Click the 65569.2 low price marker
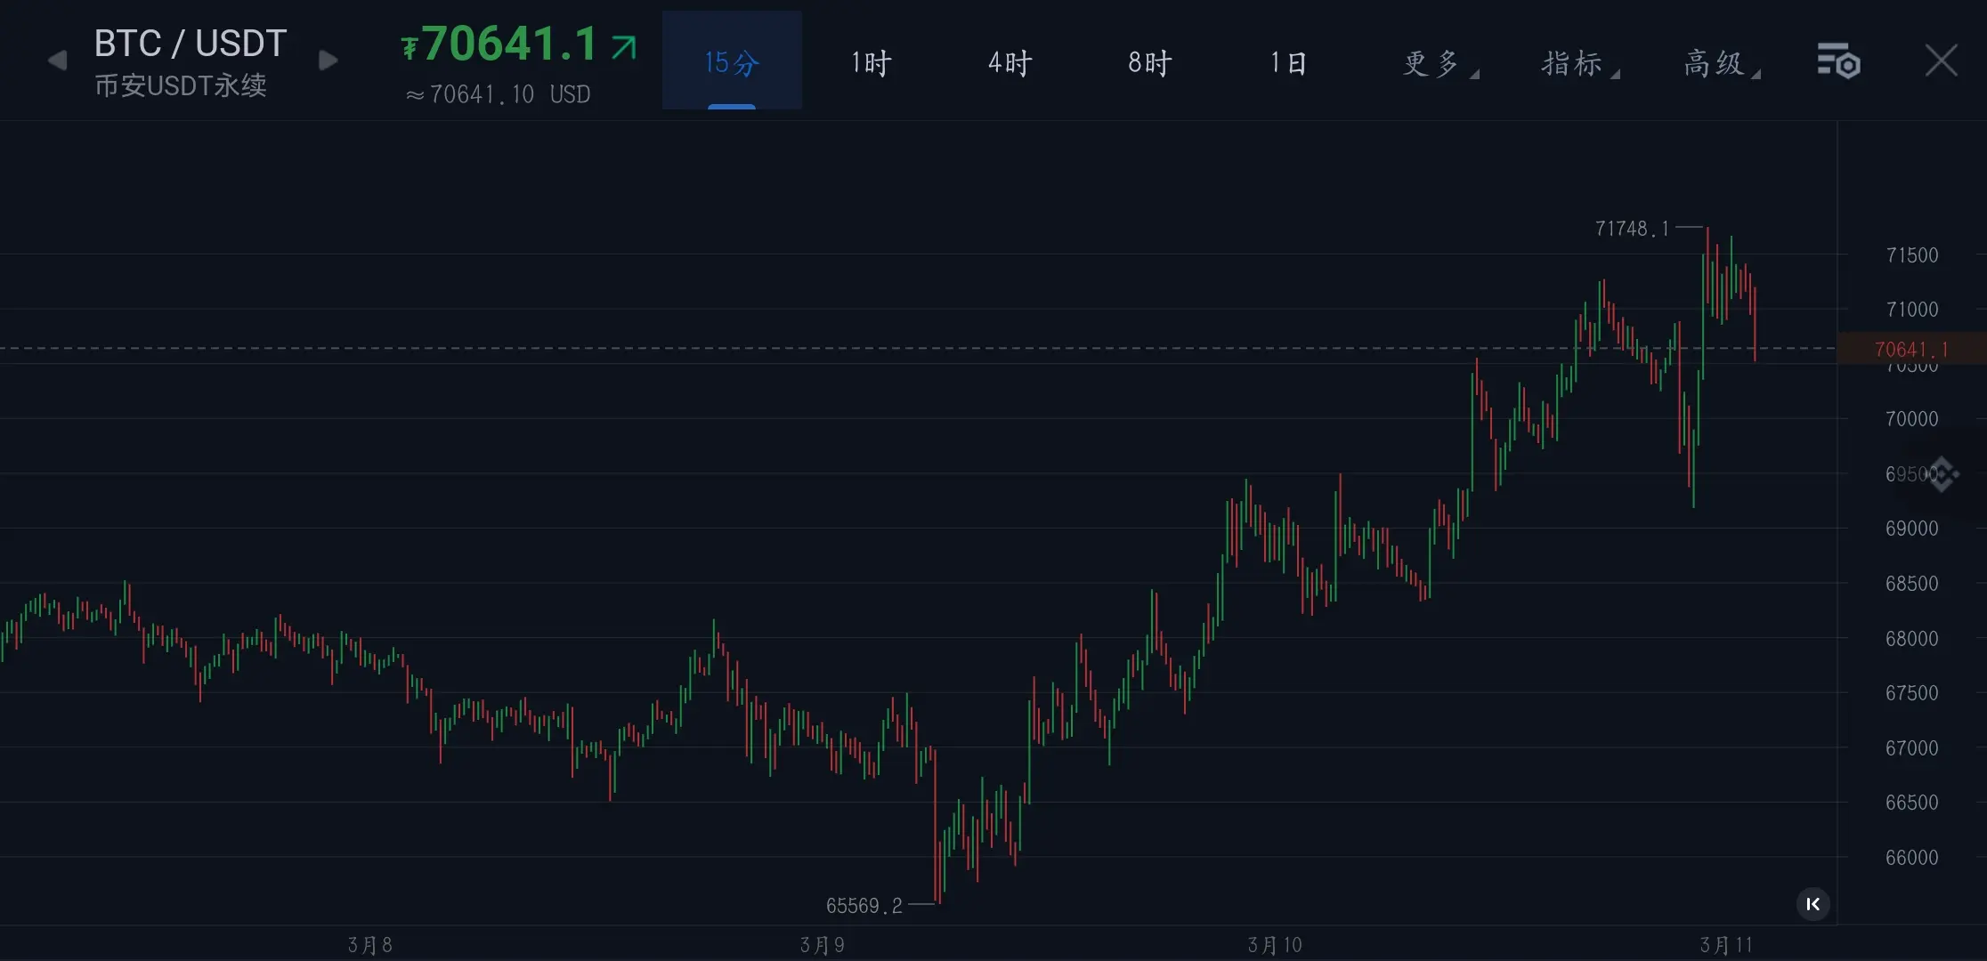Viewport: 1987px width, 961px height. click(x=864, y=906)
